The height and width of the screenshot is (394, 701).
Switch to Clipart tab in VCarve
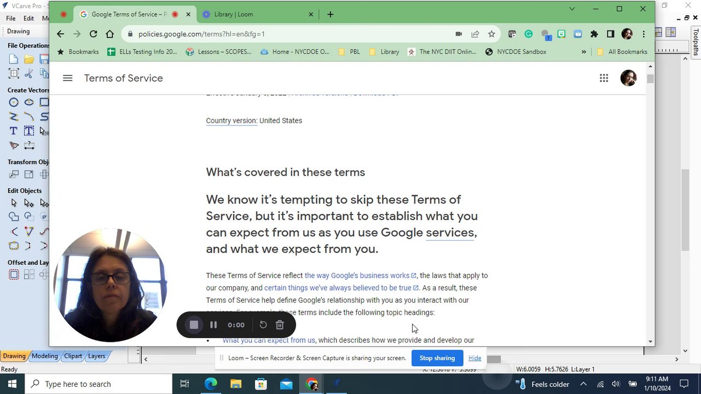(x=73, y=356)
